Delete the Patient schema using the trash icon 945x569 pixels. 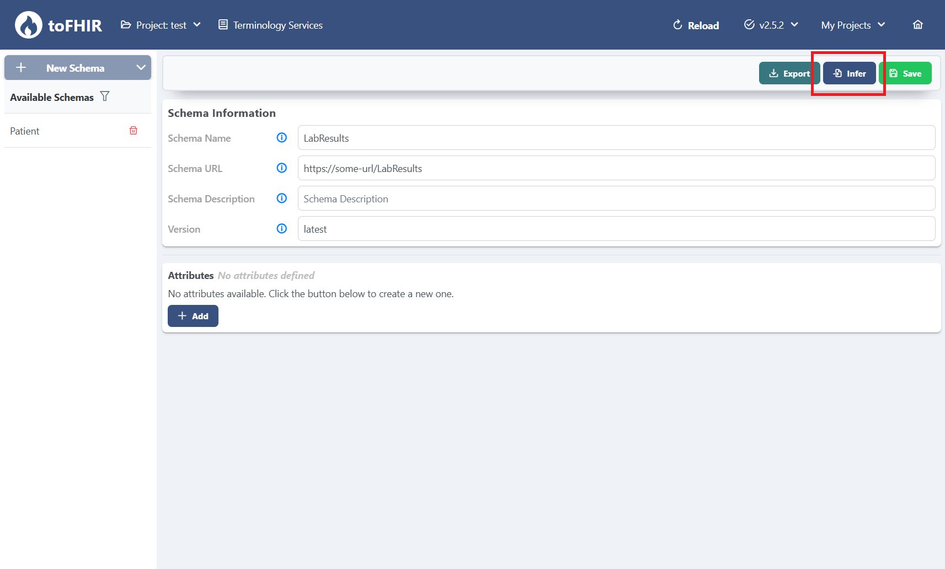[133, 130]
